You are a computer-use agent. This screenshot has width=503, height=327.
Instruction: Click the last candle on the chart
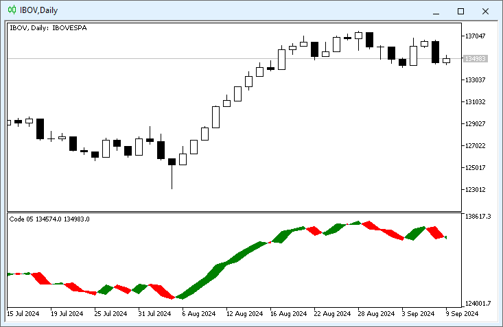pos(447,60)
